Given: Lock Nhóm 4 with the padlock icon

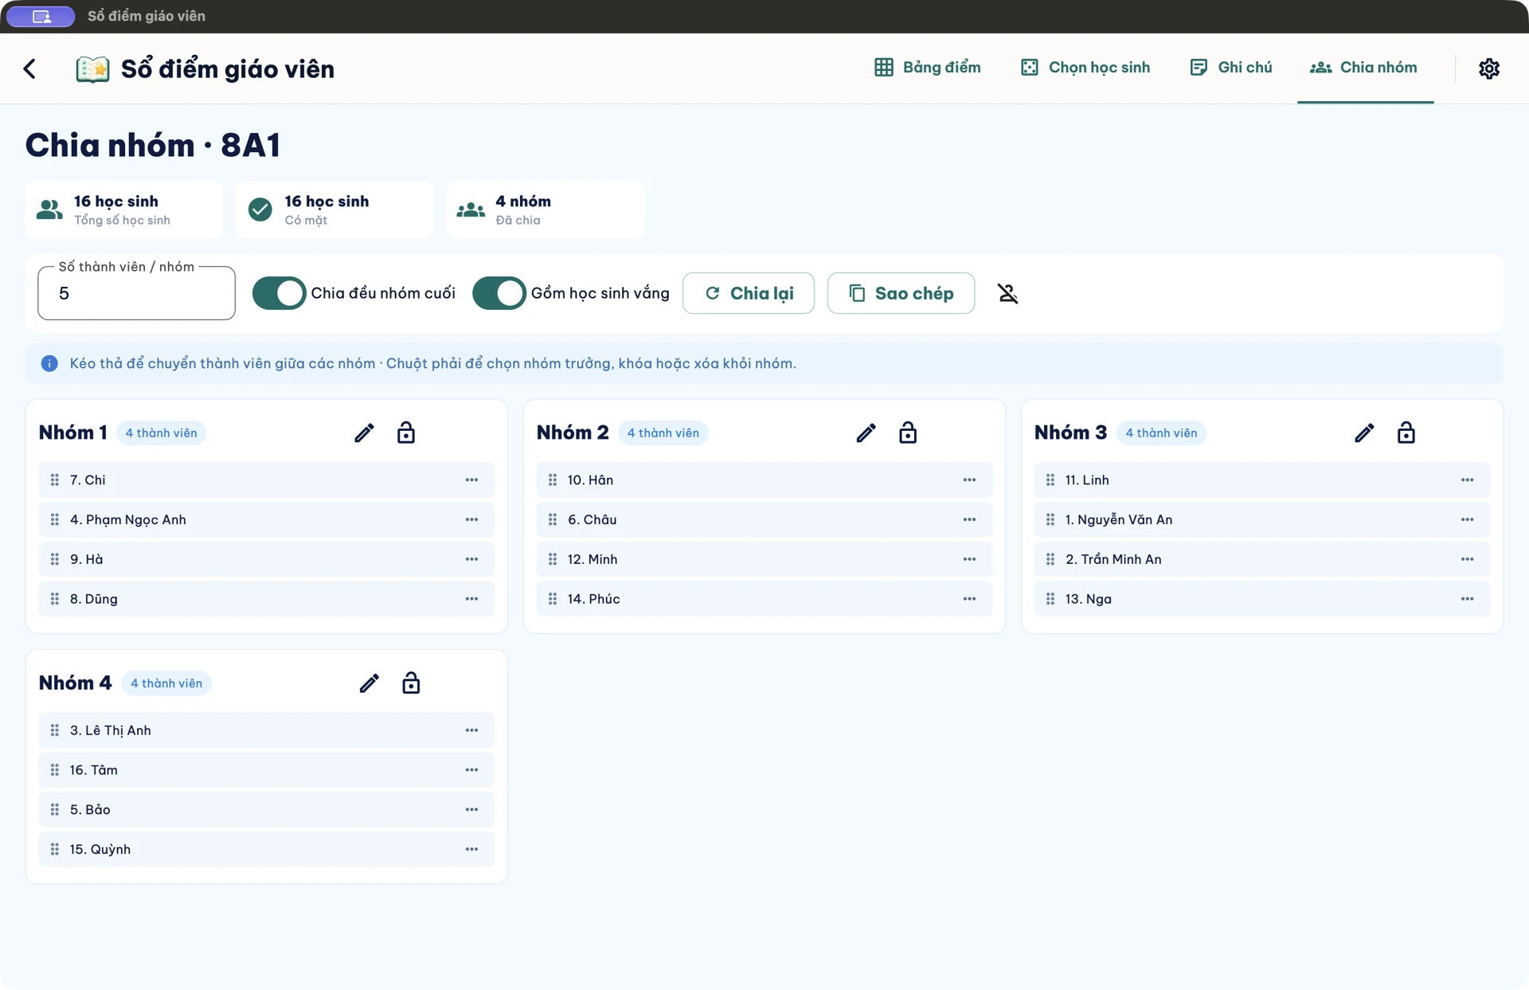Looking at the screenshot, I should pyautogui.click(x=411, y=683).
